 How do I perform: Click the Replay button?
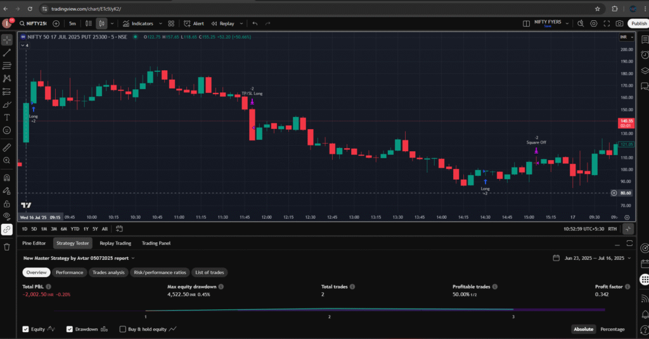223,23
